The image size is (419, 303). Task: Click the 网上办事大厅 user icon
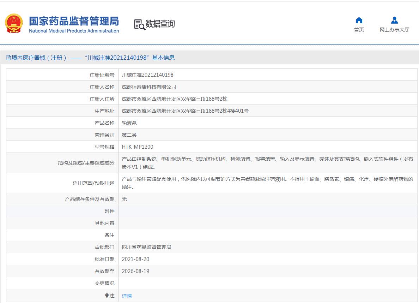[394, 20]
